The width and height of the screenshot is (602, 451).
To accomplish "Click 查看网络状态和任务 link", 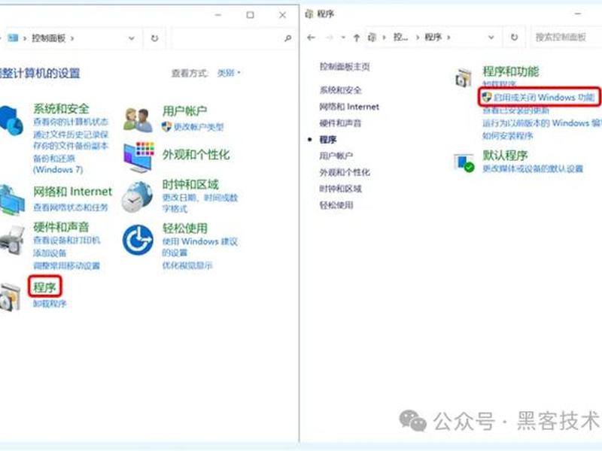I will click(71, 207).
